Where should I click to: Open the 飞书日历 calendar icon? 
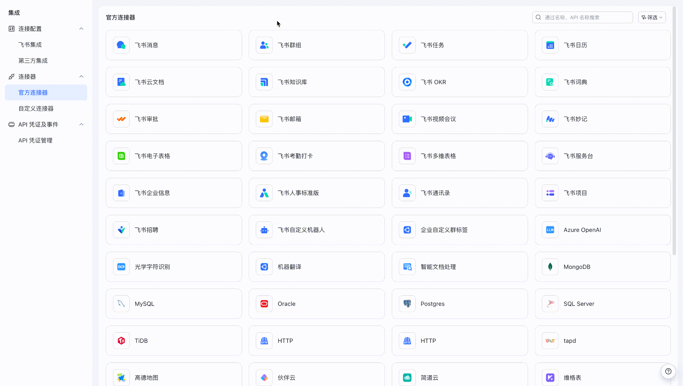coord(550,45)
